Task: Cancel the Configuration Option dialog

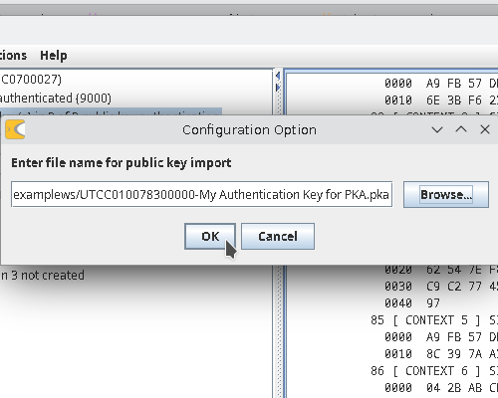Action: coord(278,236)
